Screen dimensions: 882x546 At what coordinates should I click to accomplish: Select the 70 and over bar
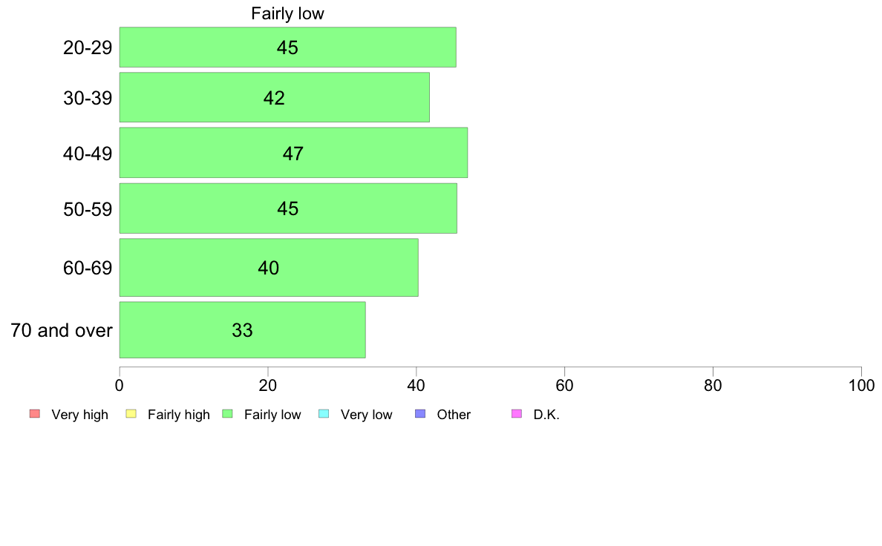(x=243, y=329)
